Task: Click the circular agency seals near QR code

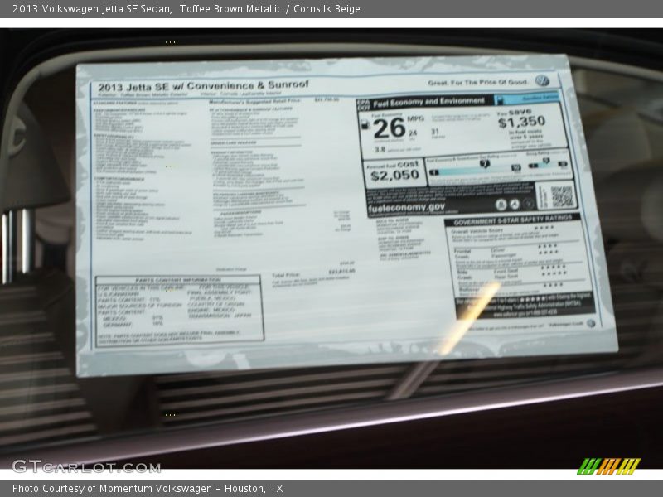Action: click(x=513, y=204)
